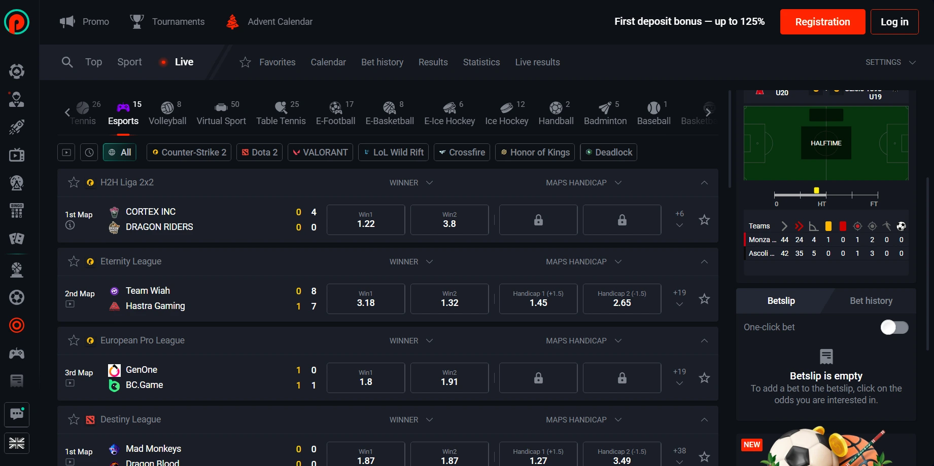Click the sports carousel right arrow

point(708,112)
